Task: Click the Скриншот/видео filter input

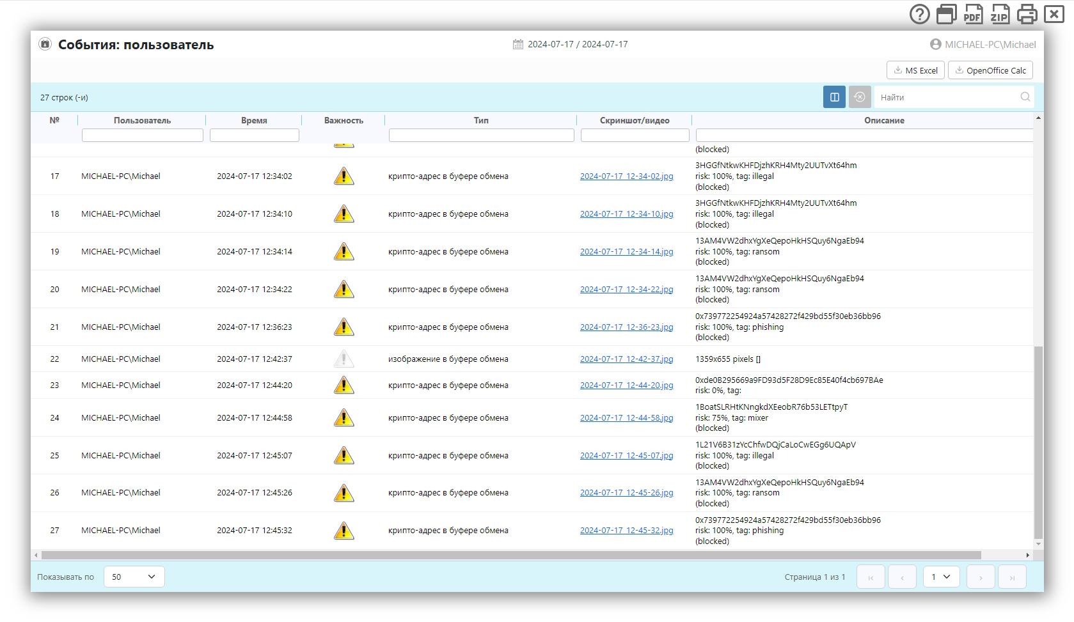Action: point(635,135)
